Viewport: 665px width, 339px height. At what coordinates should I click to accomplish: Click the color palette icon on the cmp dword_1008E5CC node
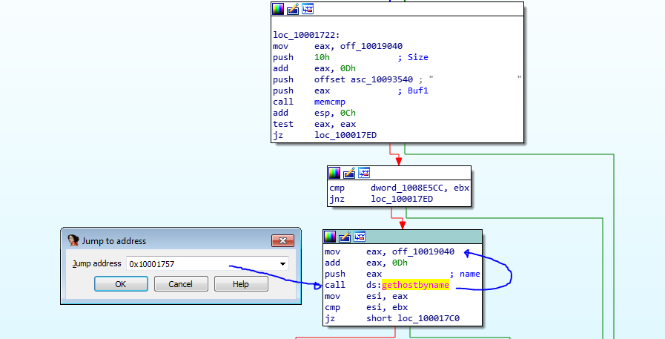(x=334, y=173)
